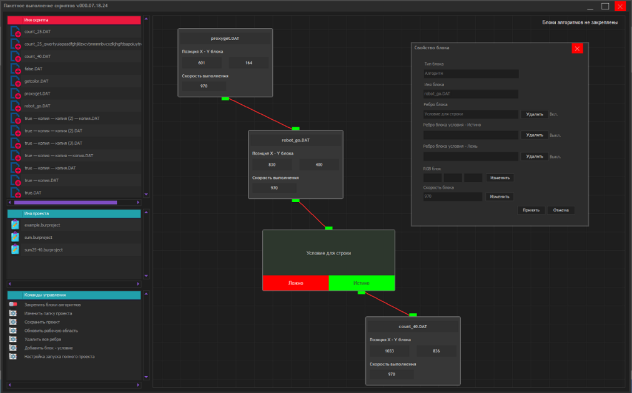The image size is (632, 393).
Task: Click the speed value 970 in count_40.DAT block
Action: 392,374
